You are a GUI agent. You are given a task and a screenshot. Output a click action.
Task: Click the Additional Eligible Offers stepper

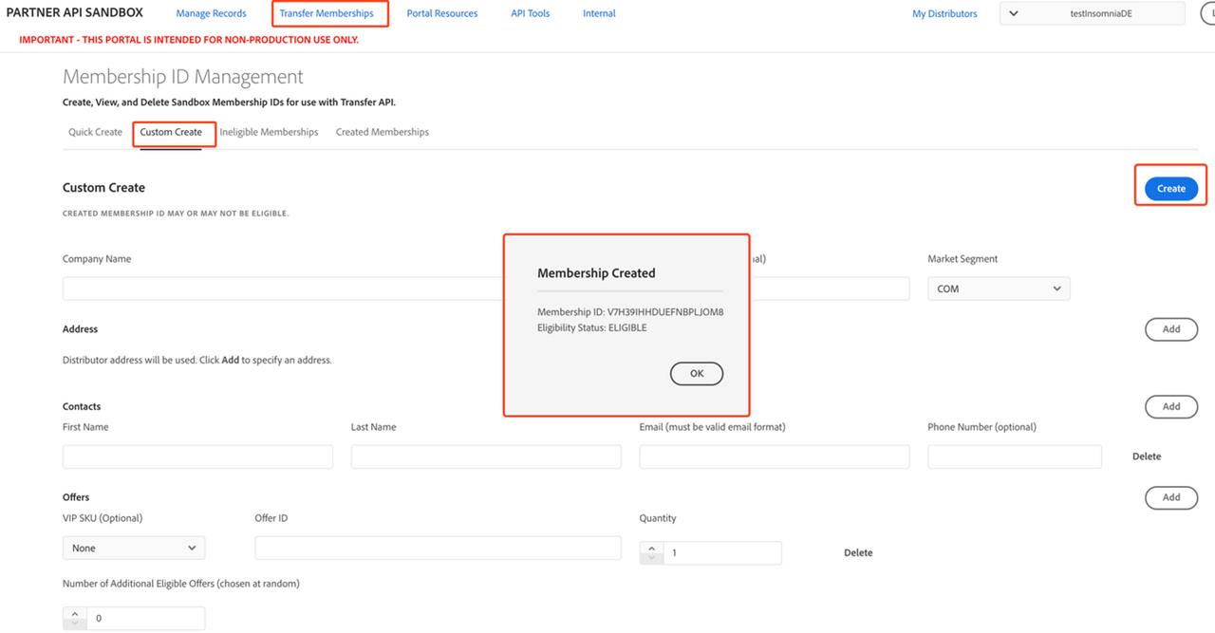[x=74, y=619]
